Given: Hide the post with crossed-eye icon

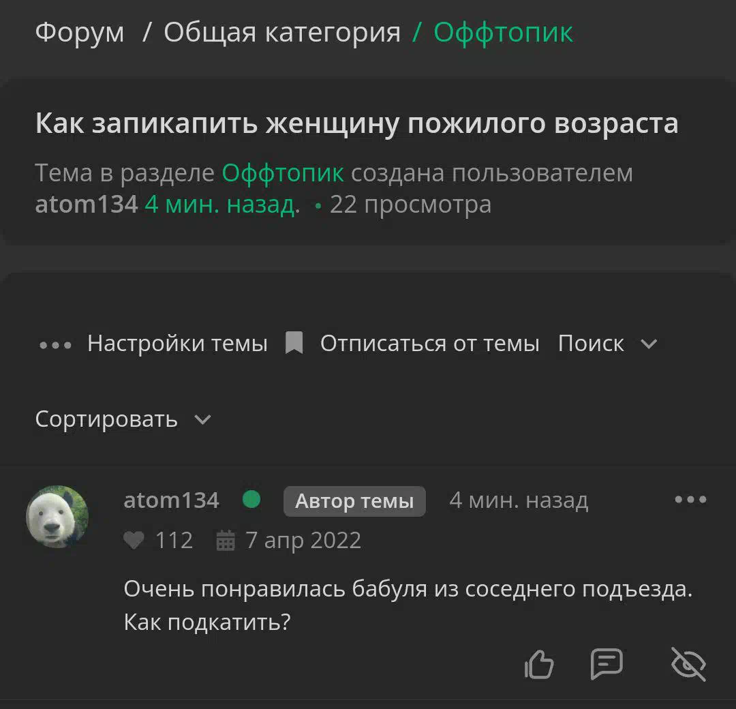Looking at the screenshot, I should pyautogui.click(x=688, y=664).
